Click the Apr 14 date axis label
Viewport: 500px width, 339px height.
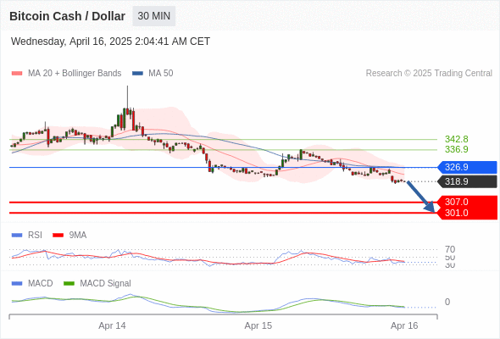coord(112,325)
